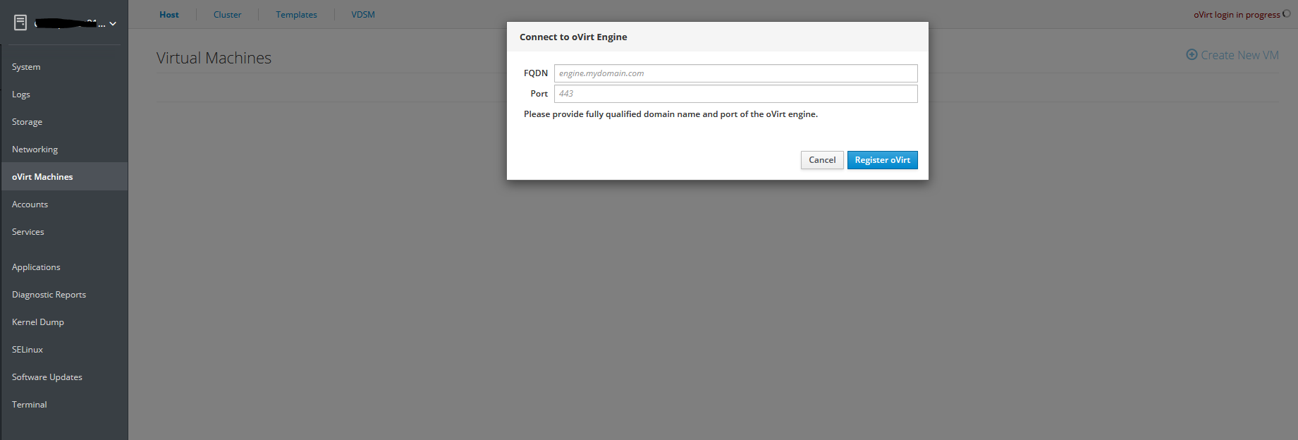
Task: Open the Templates tab
Action: pos(296,15)
